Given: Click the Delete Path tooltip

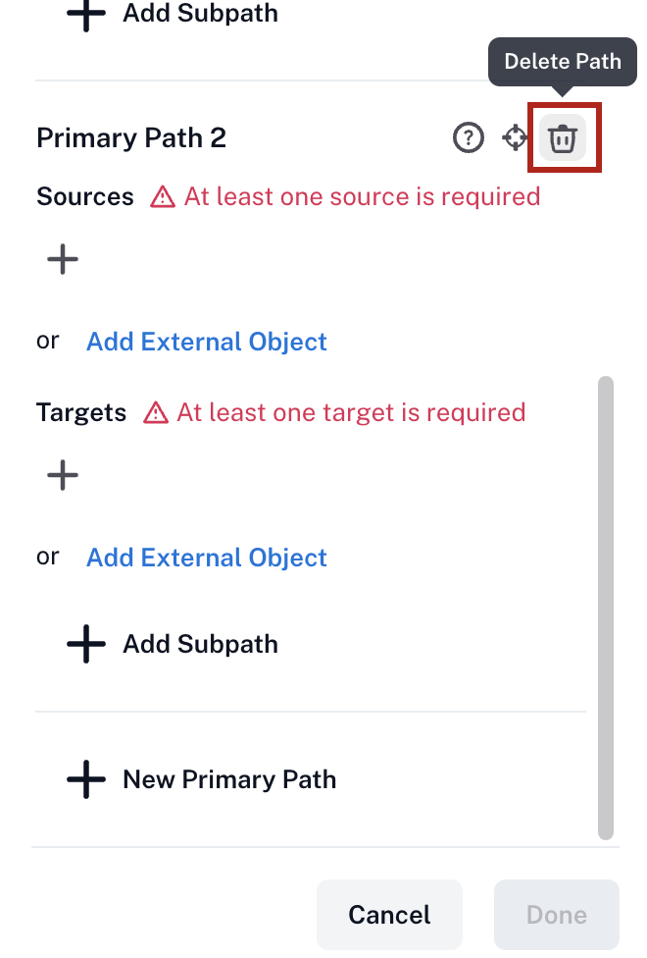Looking at the screenshot, I should tap(562, 62).
